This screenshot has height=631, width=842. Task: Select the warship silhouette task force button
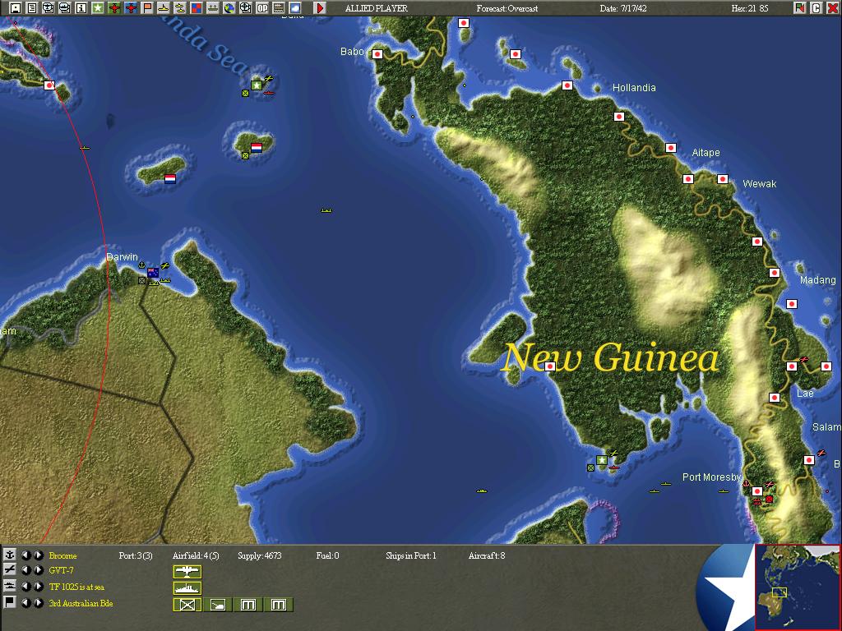[187, 588]
